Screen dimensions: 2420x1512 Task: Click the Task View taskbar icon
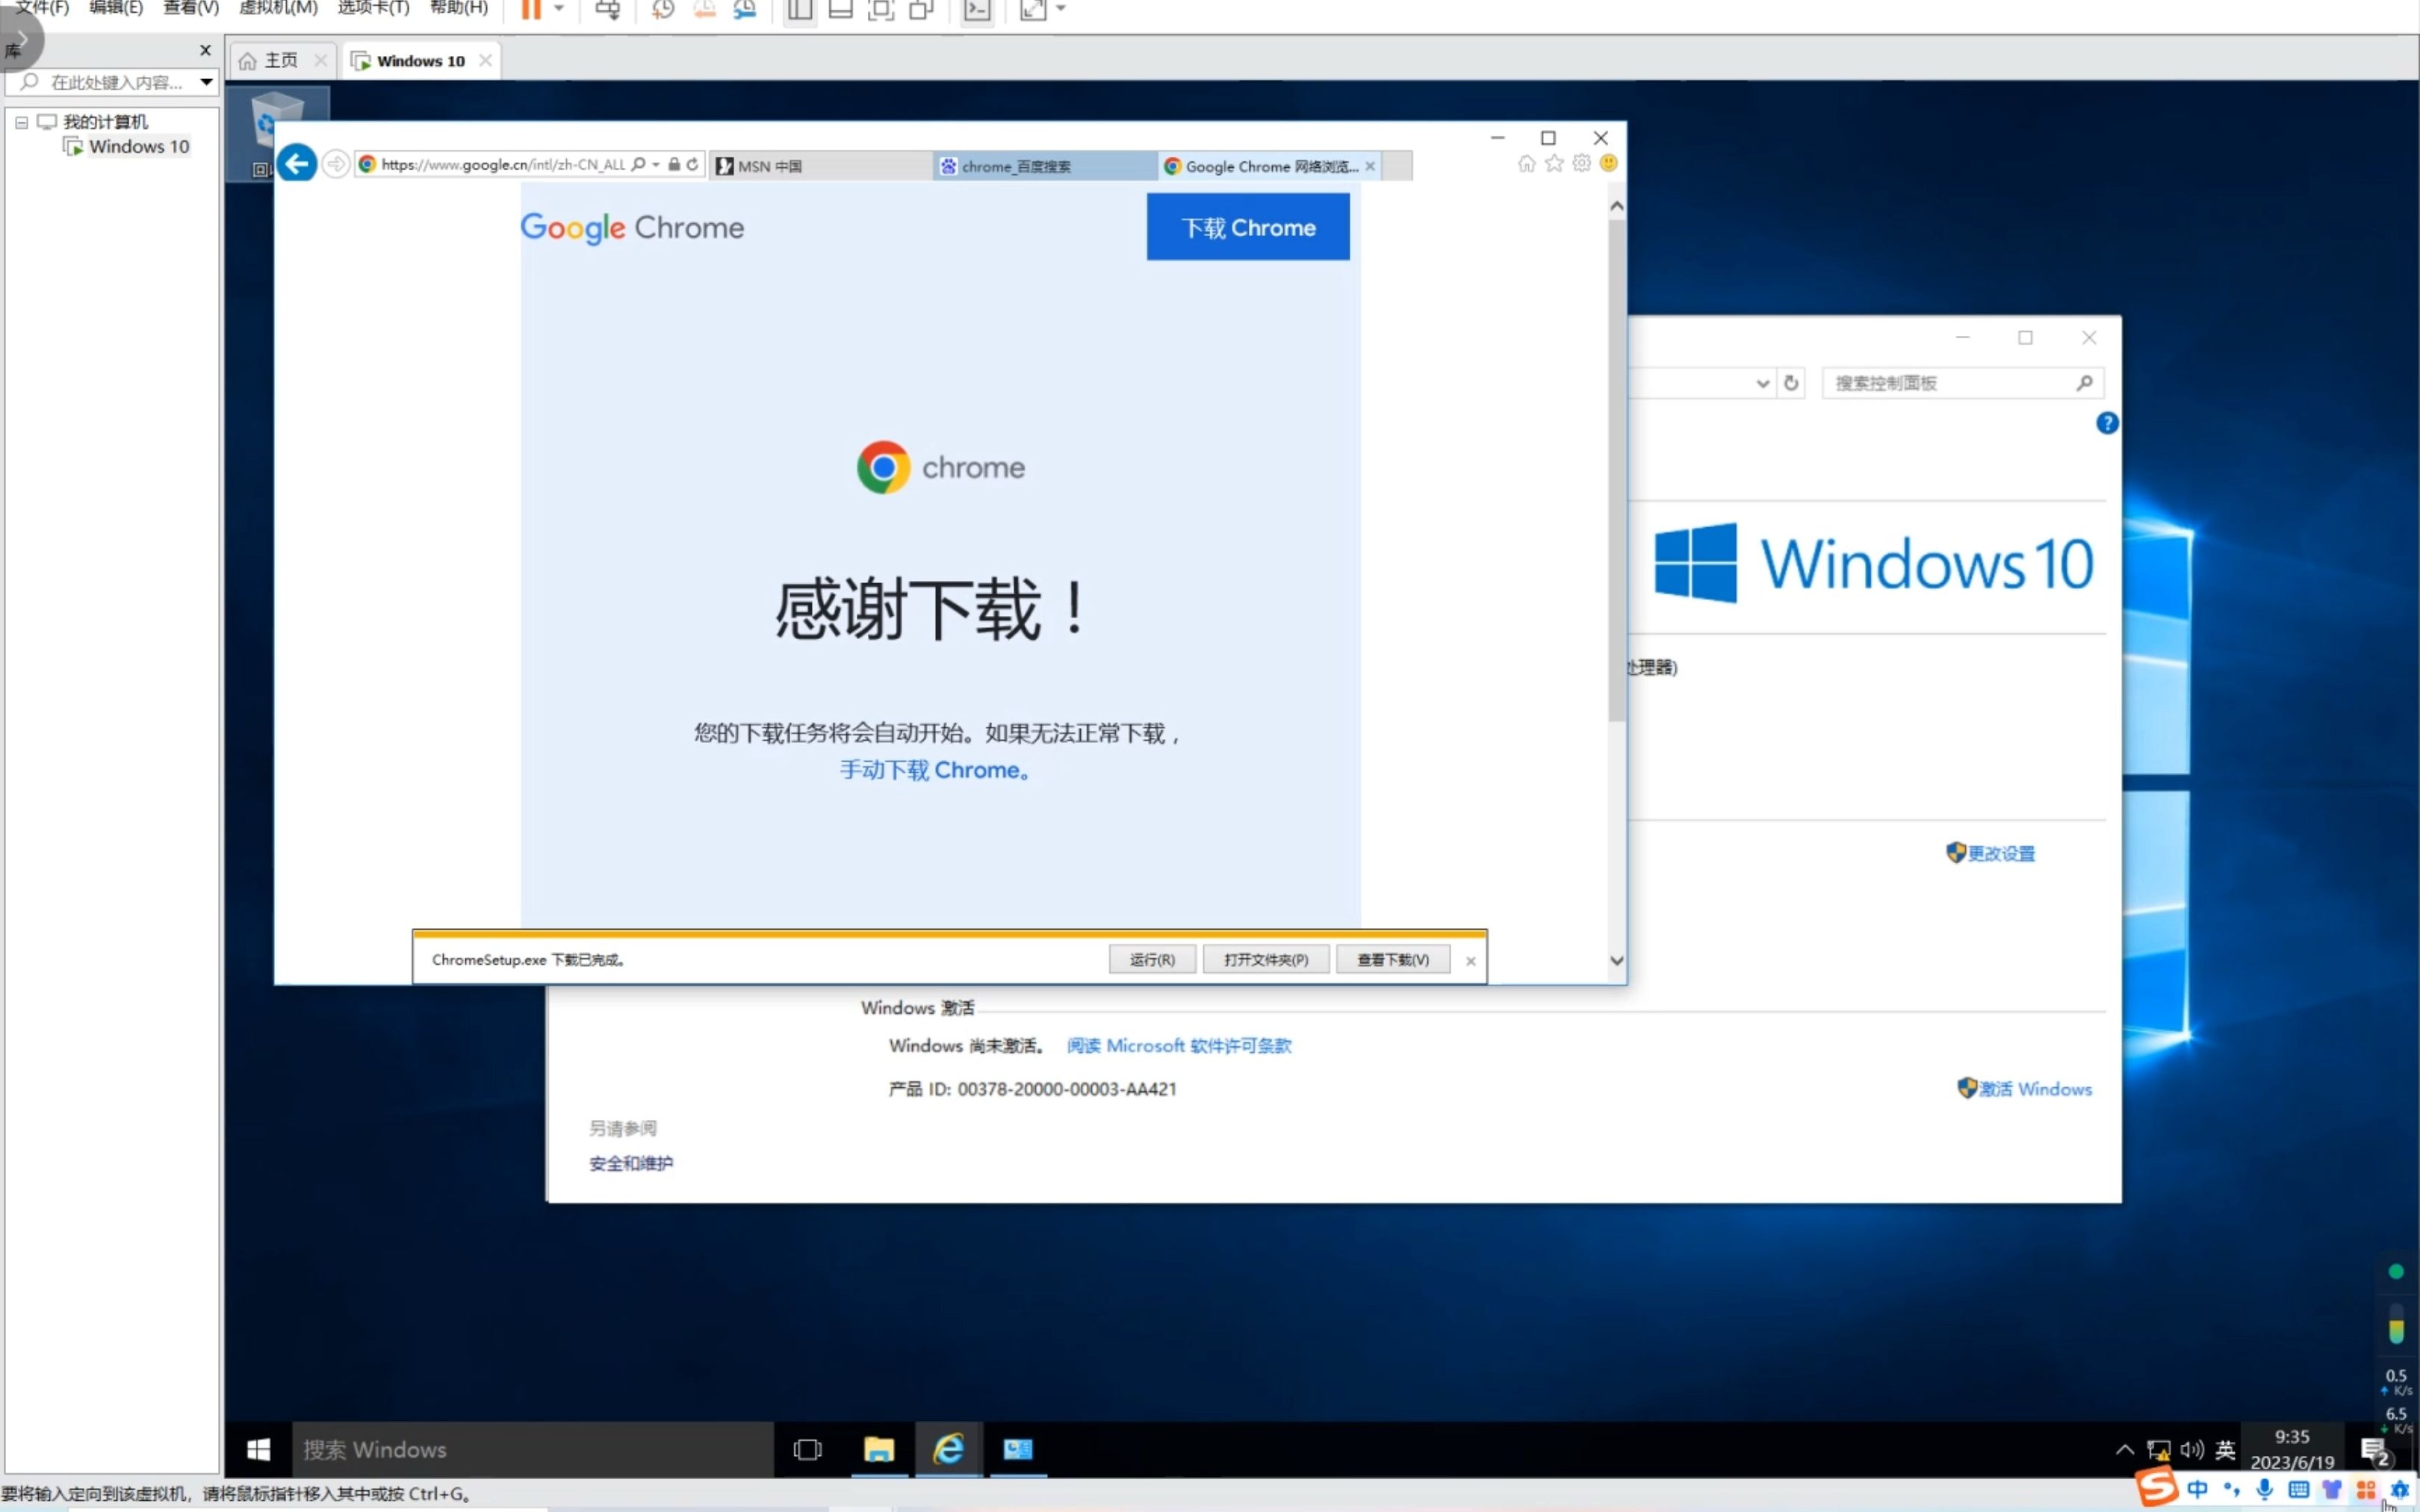click(807, 1449)
